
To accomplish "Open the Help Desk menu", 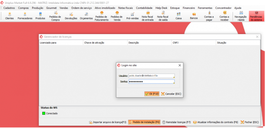I will (x=162, y=8).
